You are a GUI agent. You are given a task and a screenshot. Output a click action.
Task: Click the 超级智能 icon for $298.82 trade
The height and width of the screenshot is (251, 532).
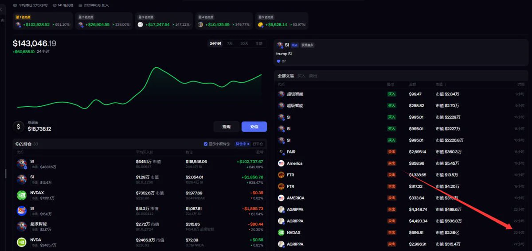tap(281, 106)
